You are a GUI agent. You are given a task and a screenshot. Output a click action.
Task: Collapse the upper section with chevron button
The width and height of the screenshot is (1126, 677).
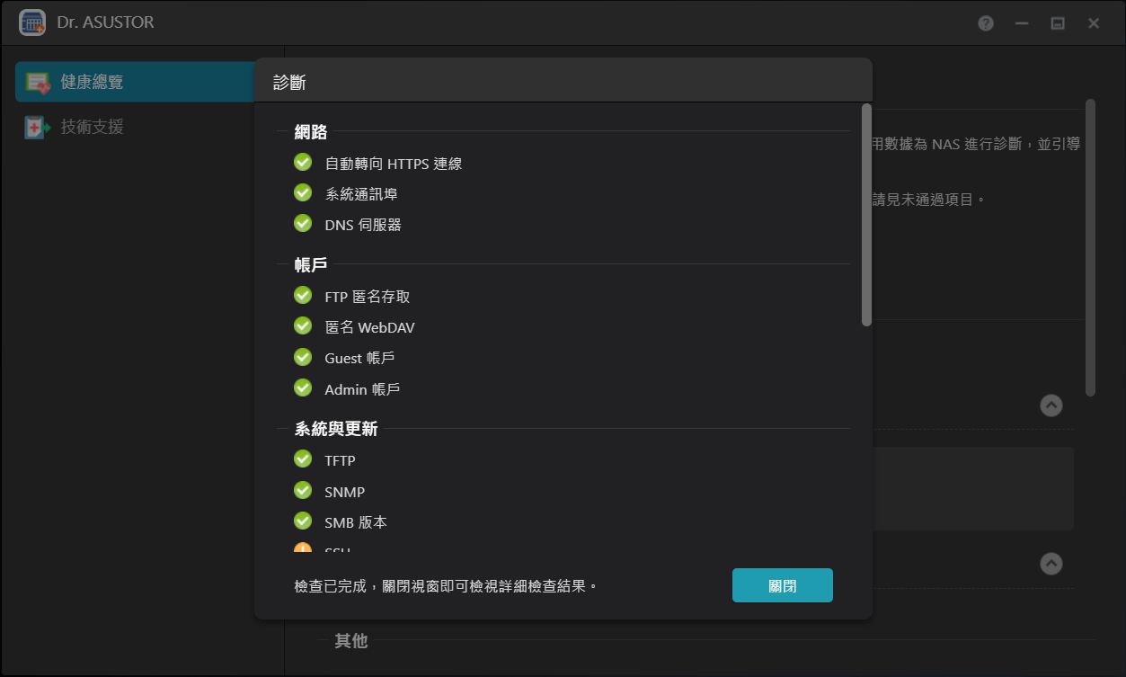tap(1051, 405)
